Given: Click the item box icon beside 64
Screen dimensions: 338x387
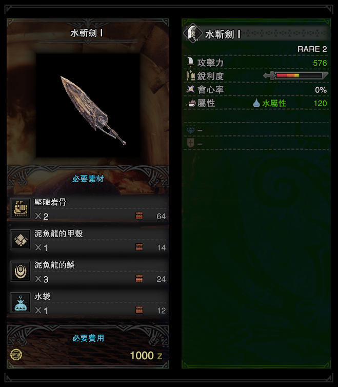Looking at the screenshot, I should coord(139,216).
